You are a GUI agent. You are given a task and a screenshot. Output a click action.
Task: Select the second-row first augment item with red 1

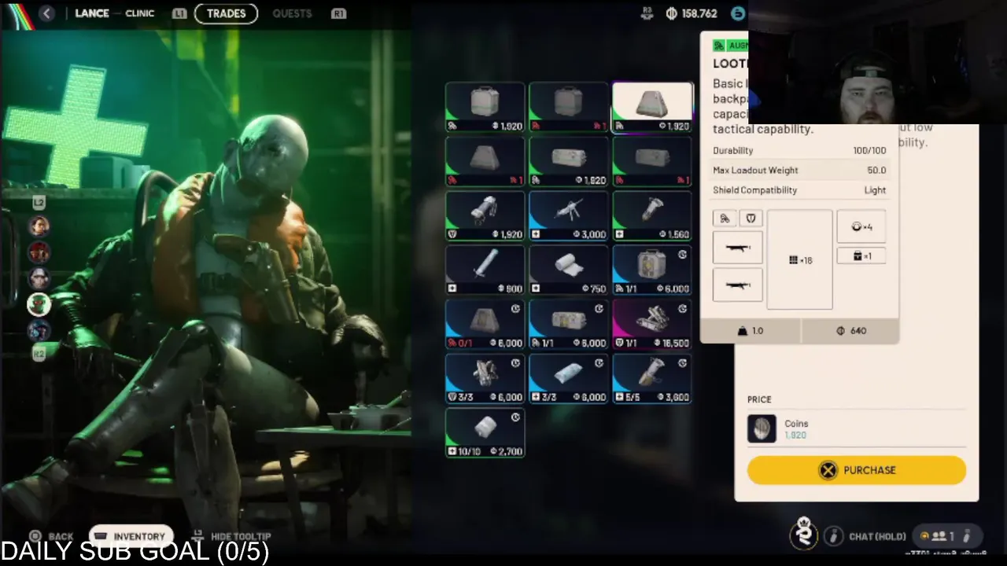(485, 162)
